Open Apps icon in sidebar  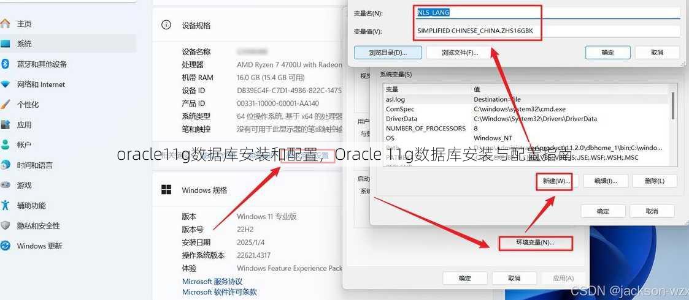5,124
